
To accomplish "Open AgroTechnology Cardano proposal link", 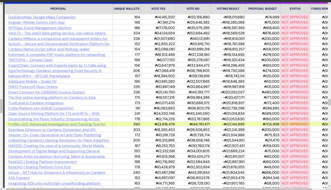I will 55,71.
